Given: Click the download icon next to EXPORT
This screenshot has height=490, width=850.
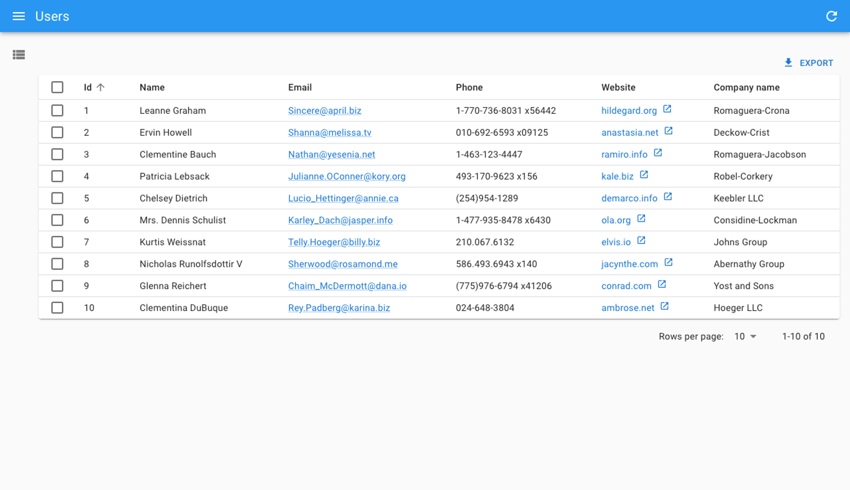Looking at the screenshot, I should 788,62.
